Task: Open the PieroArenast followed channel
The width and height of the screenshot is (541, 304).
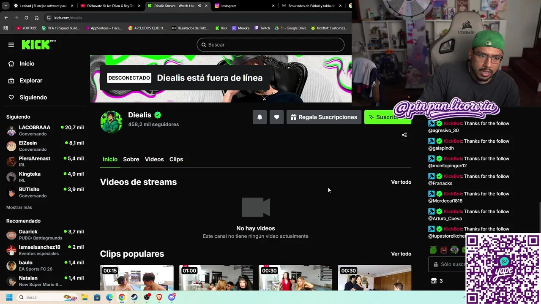Action: click(x=45, y=161)
